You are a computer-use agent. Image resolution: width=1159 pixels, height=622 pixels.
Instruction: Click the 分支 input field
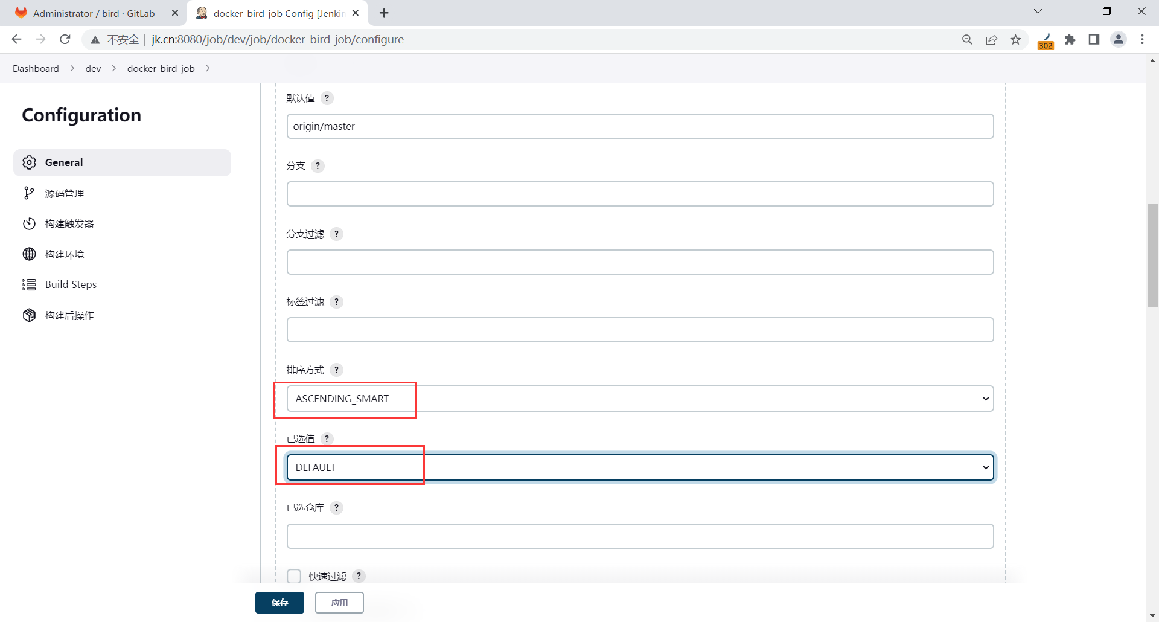[640, 194]
